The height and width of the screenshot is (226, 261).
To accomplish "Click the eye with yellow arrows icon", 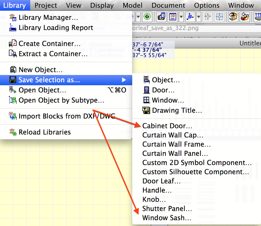I will [x=233, y=17].
